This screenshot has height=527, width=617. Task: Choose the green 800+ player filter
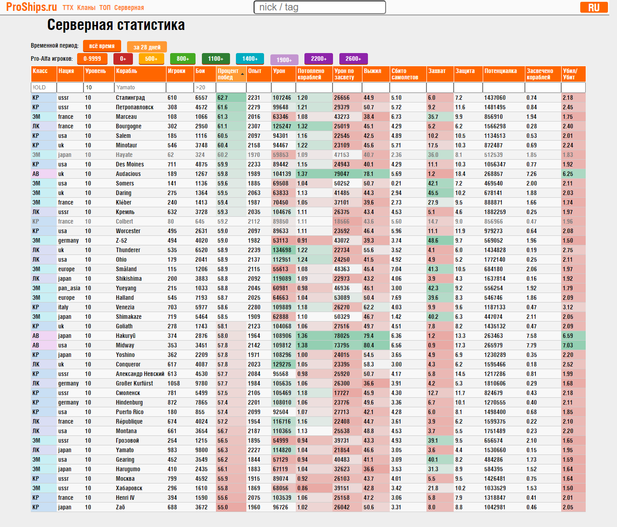tap(182, 59)
